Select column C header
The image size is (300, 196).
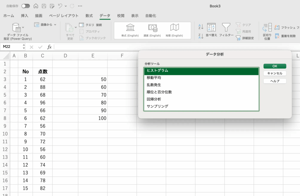pos(42,56)
